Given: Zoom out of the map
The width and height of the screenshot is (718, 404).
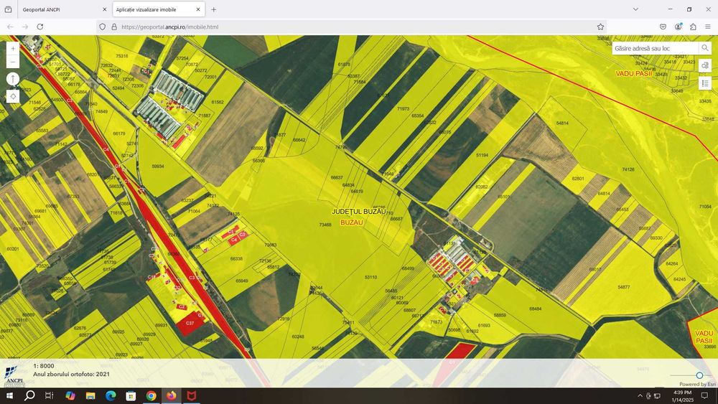Looking at the screenshot, I should coord(13,62).
